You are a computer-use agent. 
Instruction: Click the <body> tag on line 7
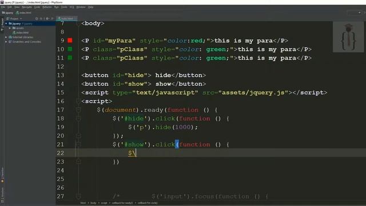pyautogui.click(x=93, y=23)
